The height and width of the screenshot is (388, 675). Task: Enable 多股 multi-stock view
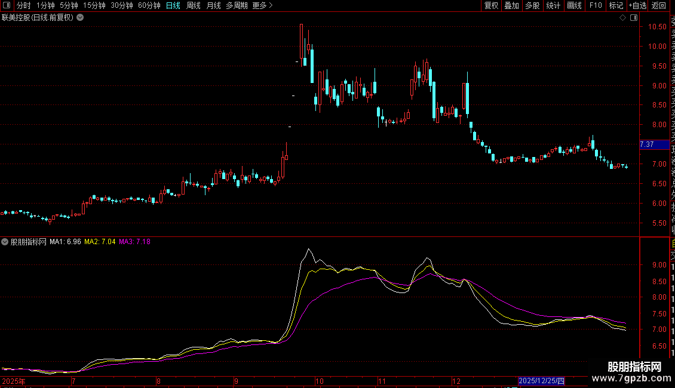coord(532,6)
